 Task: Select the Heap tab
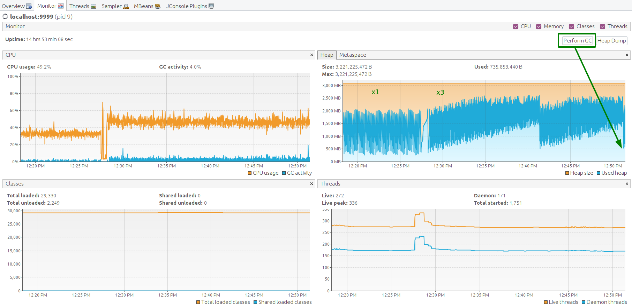point(327,55)
